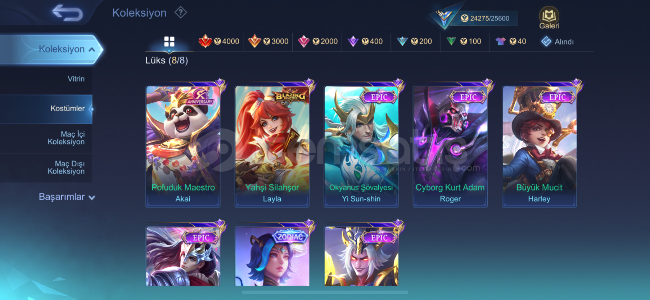The image size is (650, 300).
Task: Expand the Başarımlar sidebar section
Action: (x=67, y=197)
